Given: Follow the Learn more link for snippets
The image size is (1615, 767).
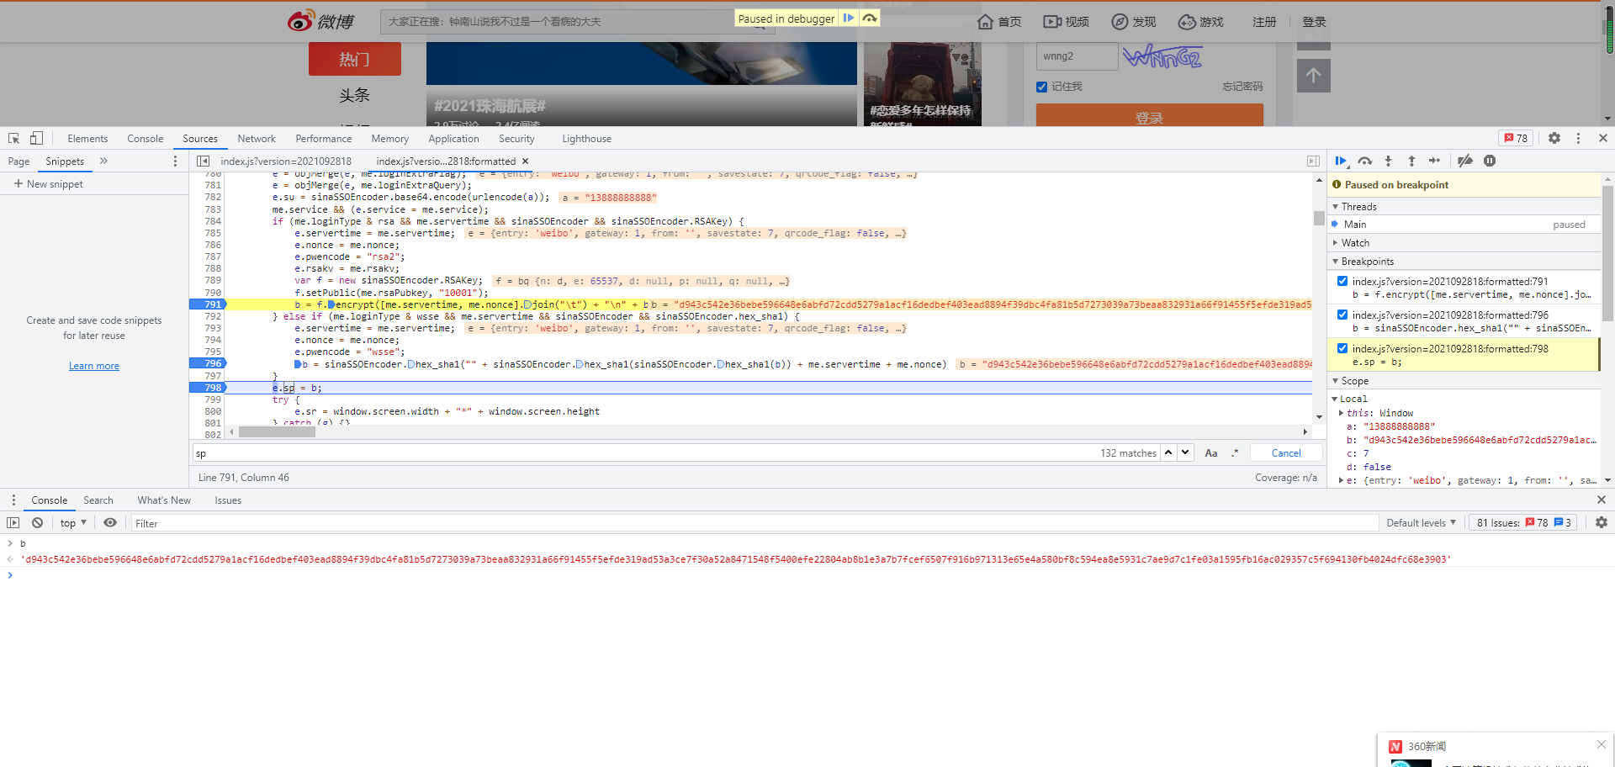Looking at the screenshot, I should point(94,366).
